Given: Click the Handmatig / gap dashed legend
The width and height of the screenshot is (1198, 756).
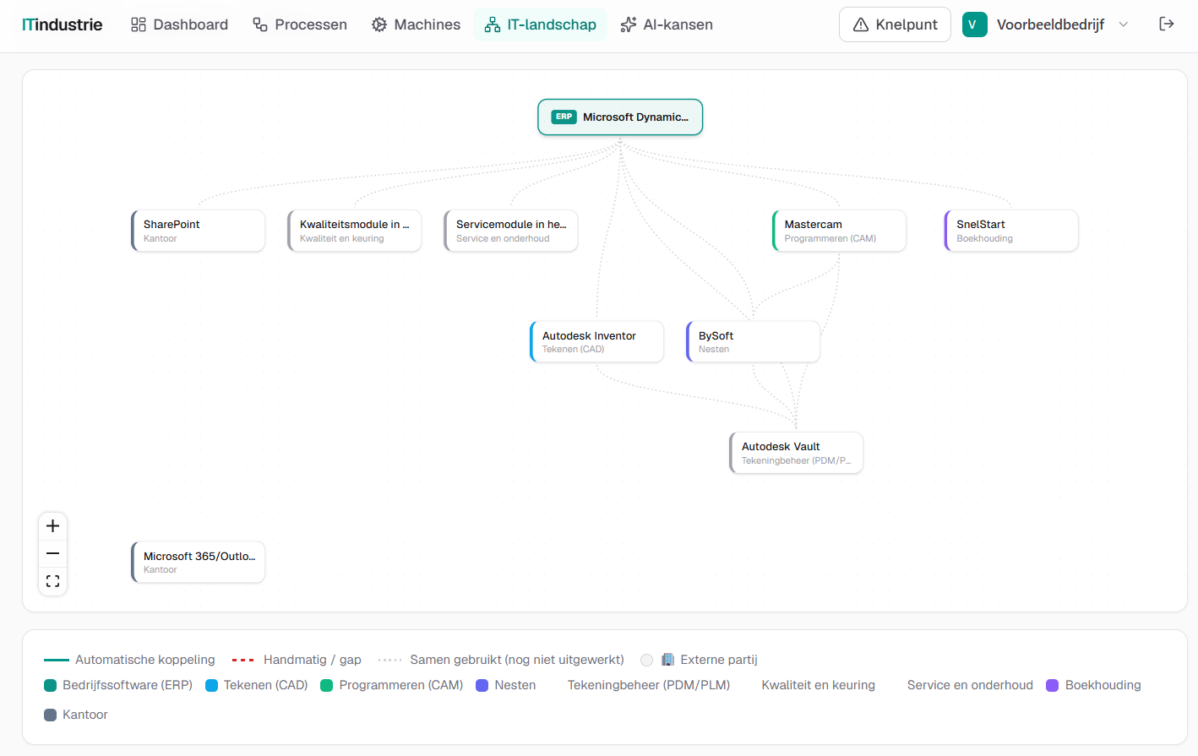Looking at the screenshot, I should [x=243, y=660].
